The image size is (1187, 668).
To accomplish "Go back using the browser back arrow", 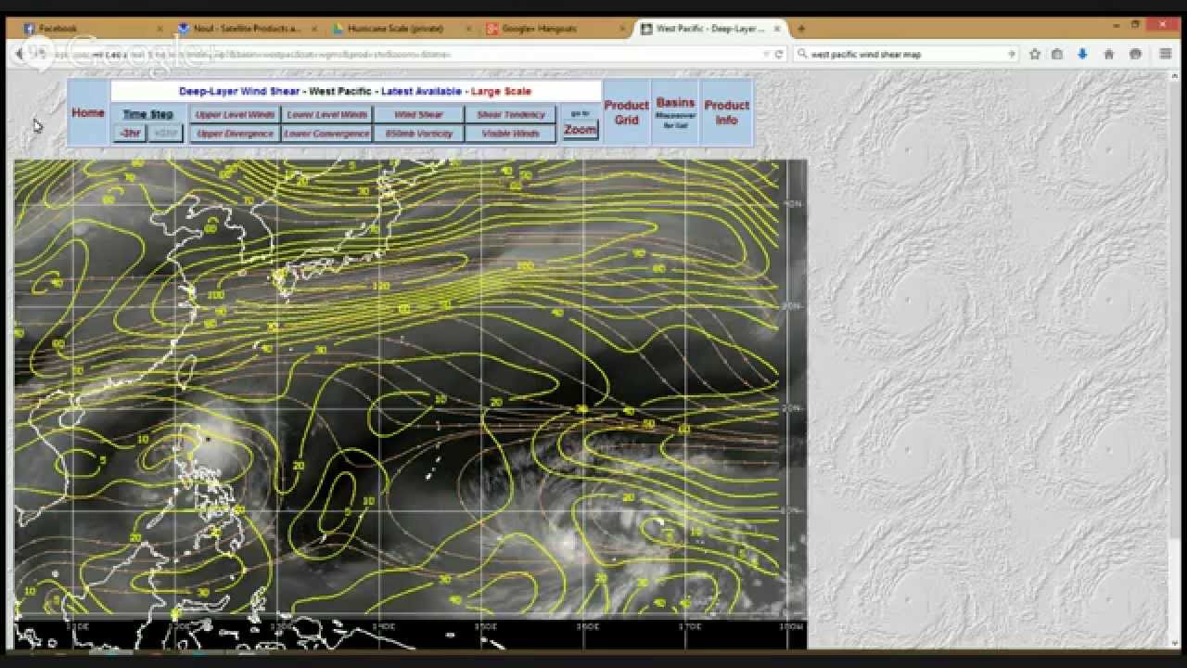I will [x=20, y=54].
